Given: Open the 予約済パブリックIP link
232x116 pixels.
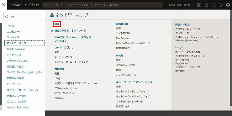Looking at the screenshot, I should click(x=126, y=65).
